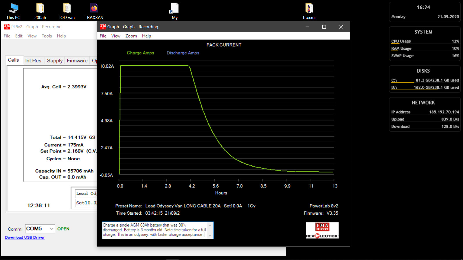Click the Discharge Amps legend label
This screenshot has width=463, height=260.
pos(183,53)
